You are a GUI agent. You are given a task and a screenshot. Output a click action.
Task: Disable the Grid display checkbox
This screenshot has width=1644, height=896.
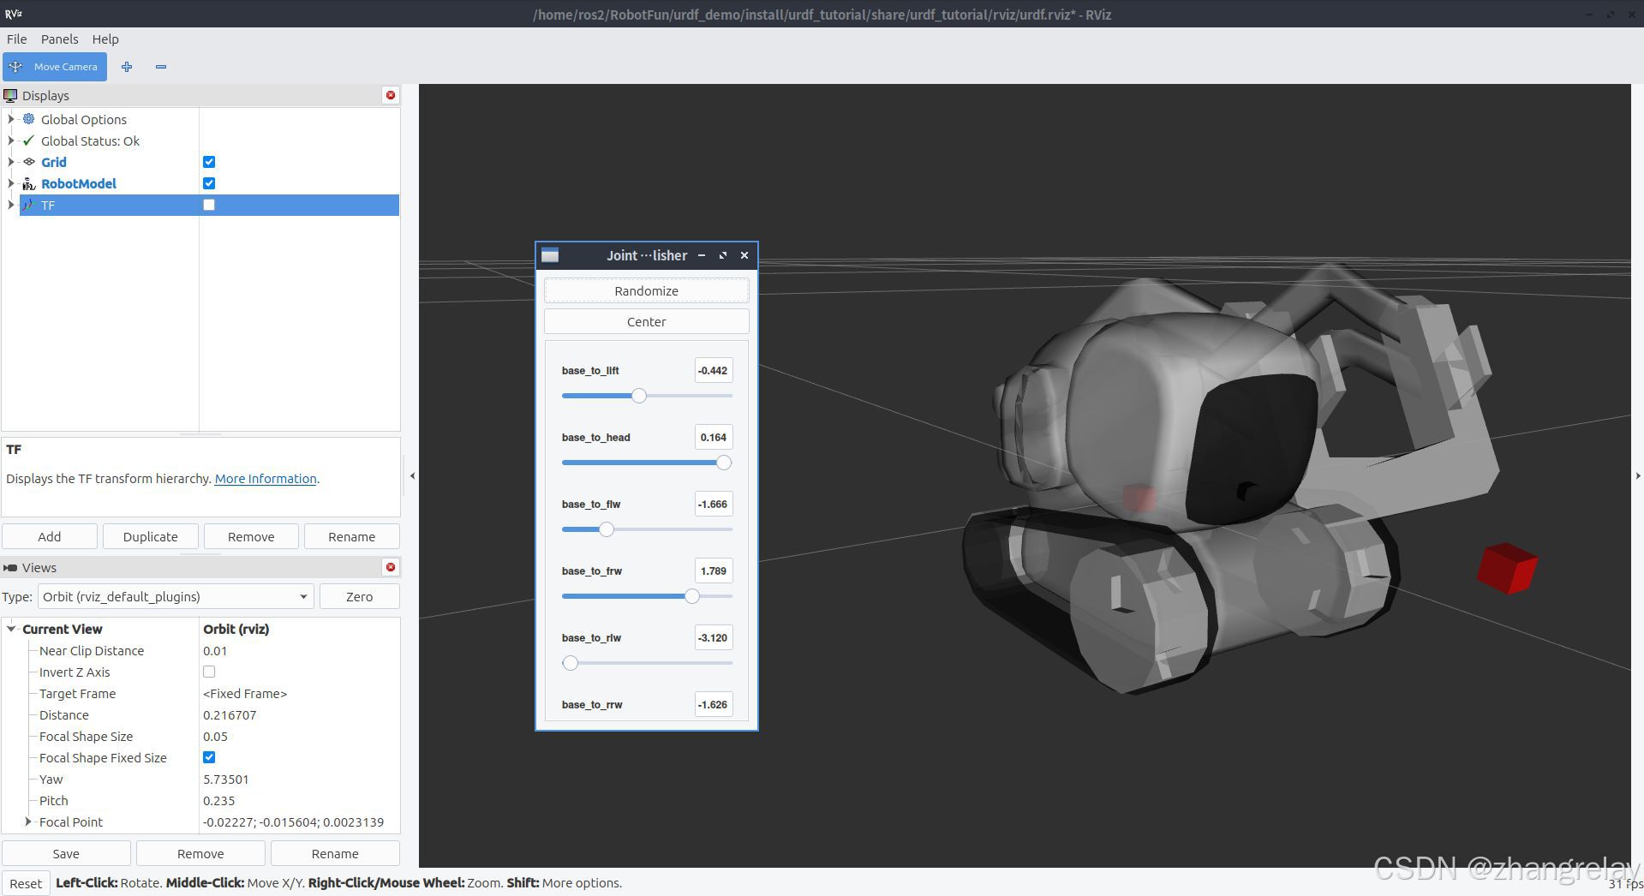click(209, 162)
